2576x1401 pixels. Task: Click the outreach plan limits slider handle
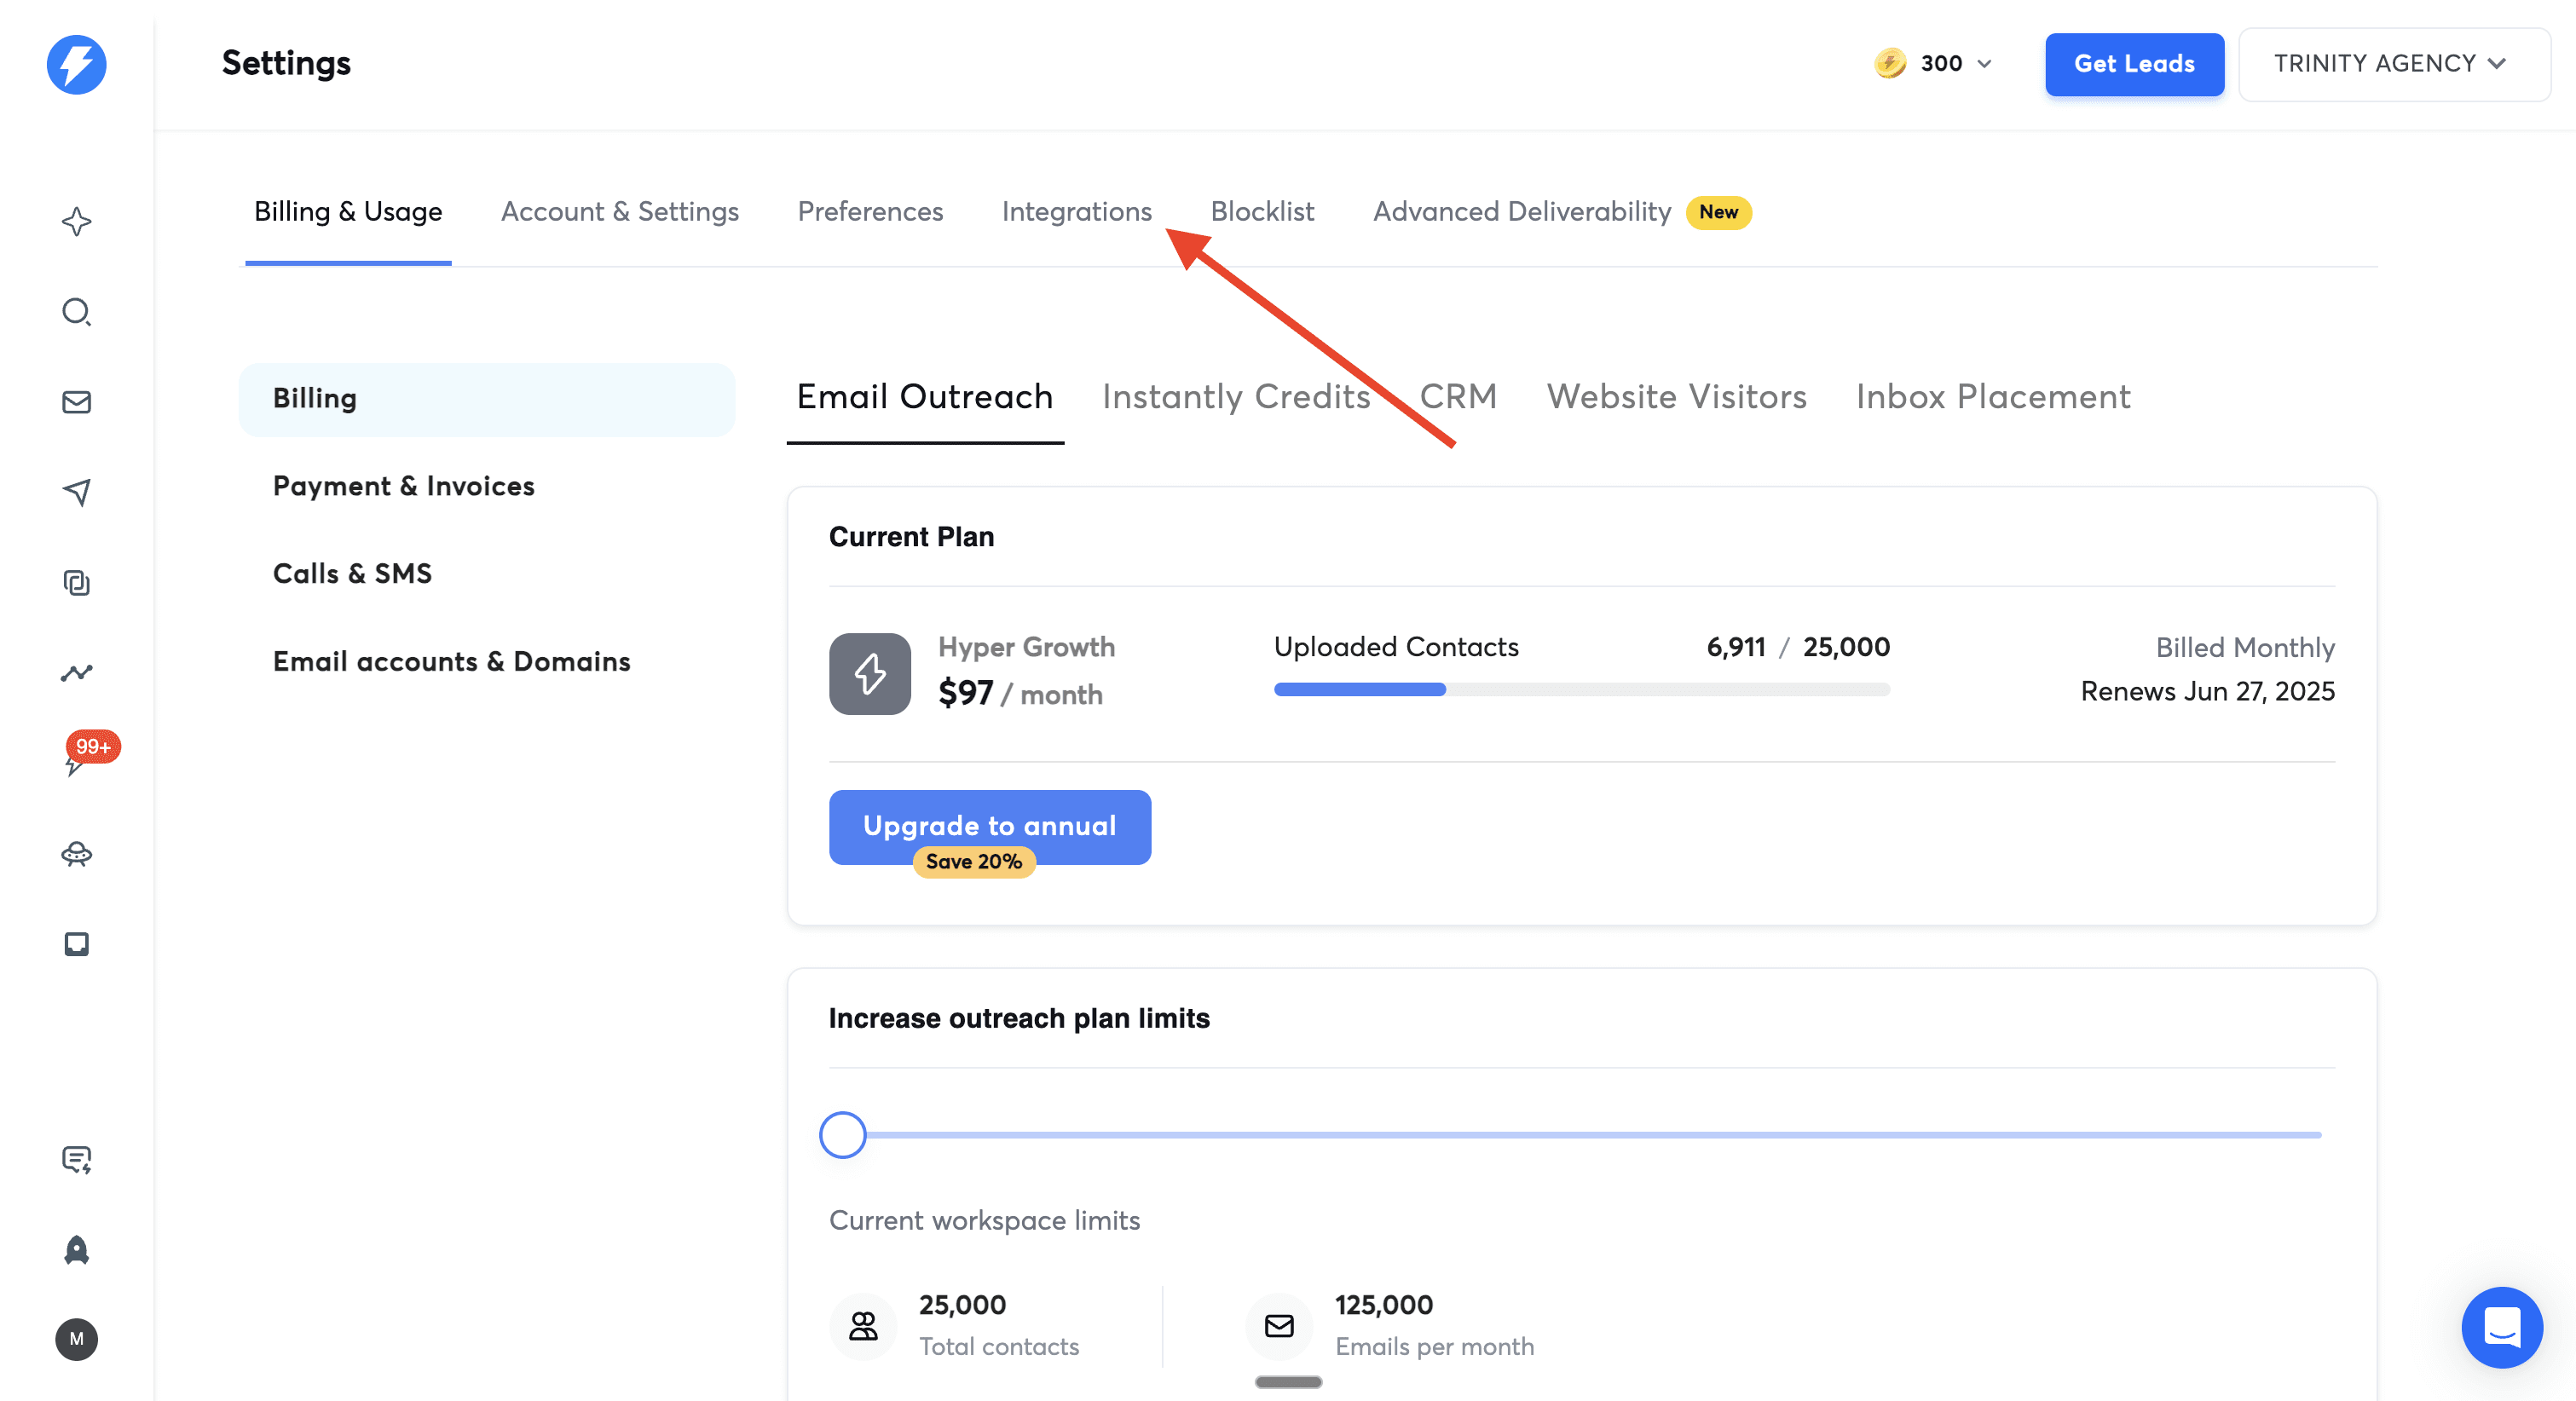842,1135
